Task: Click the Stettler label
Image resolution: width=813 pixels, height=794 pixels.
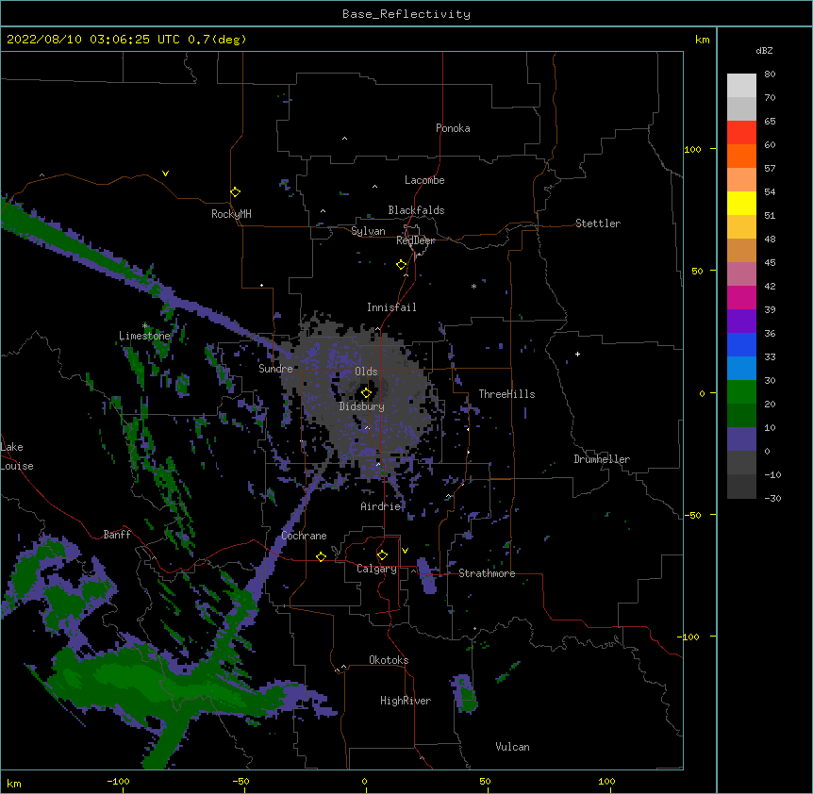Action: tap(598, 223)
